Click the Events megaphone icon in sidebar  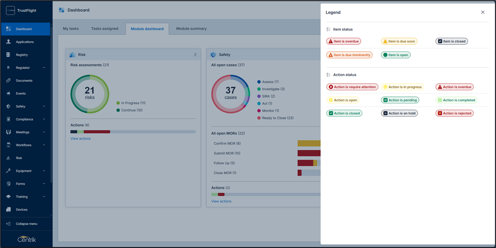tap(8, 94)
